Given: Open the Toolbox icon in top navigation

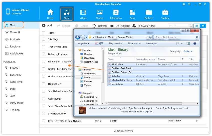Looking at the screenshot, I should point(165,13).
